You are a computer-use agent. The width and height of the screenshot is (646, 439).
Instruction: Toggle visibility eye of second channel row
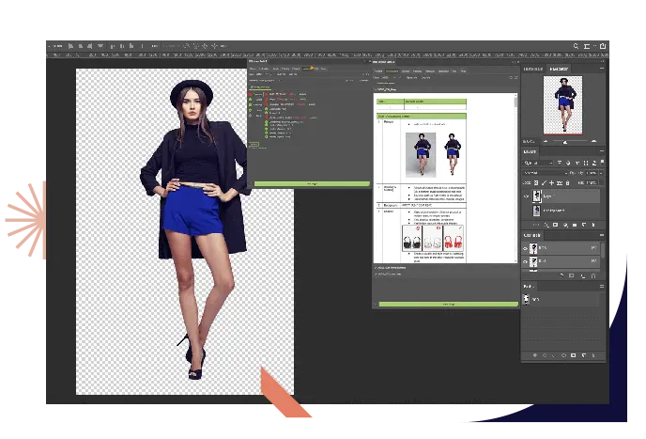[x=525, y=261]
